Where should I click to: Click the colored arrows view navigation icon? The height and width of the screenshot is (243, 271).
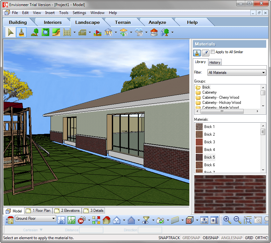click(x=96, y=220)
